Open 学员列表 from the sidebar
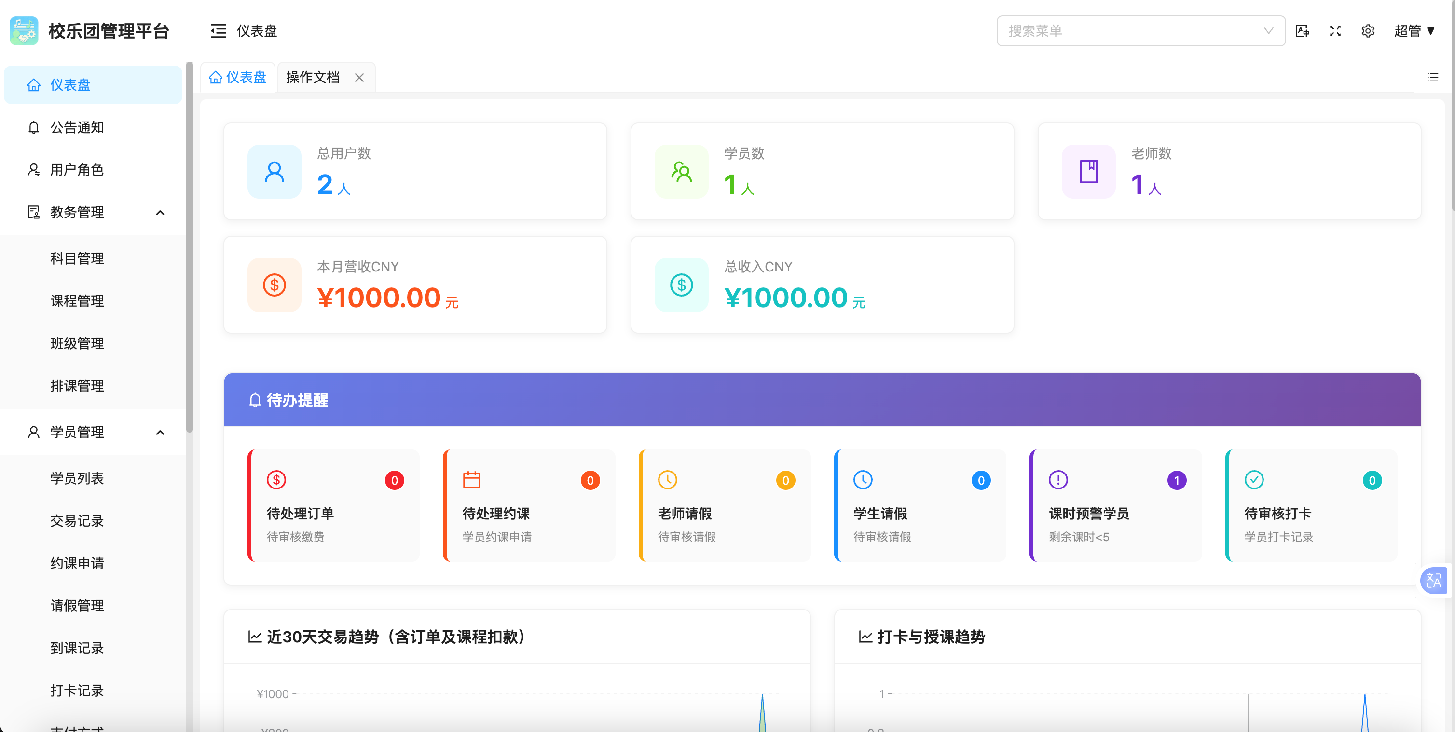This screenshot has width=1455, height=732. pos(76,478)
